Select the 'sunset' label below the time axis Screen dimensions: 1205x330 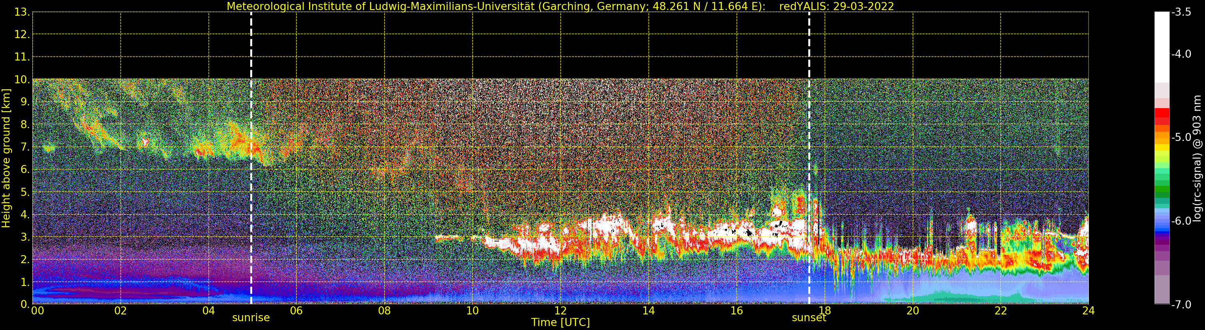(809, 318)
